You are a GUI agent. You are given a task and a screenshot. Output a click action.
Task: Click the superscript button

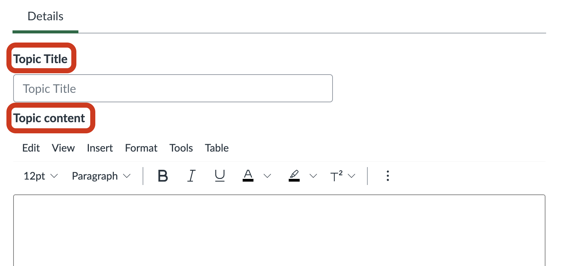pos(336,176)
